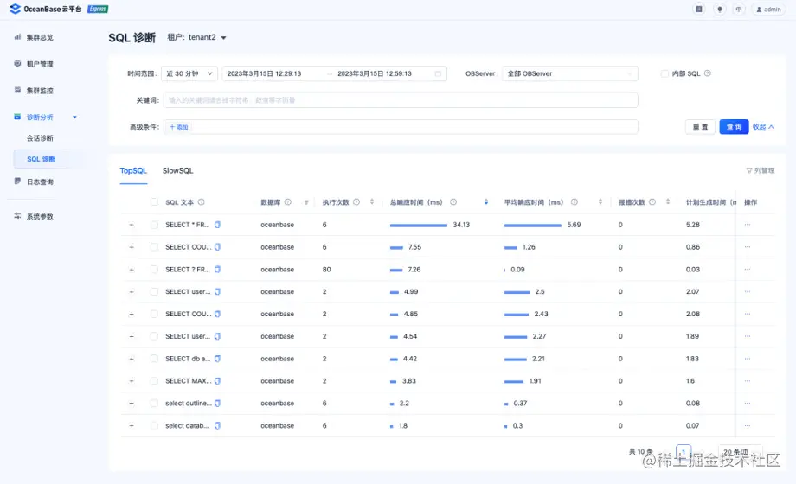Click the end date 12:59:13 field
The height and width of the screenshot is (484, 796).
point(375,73)
